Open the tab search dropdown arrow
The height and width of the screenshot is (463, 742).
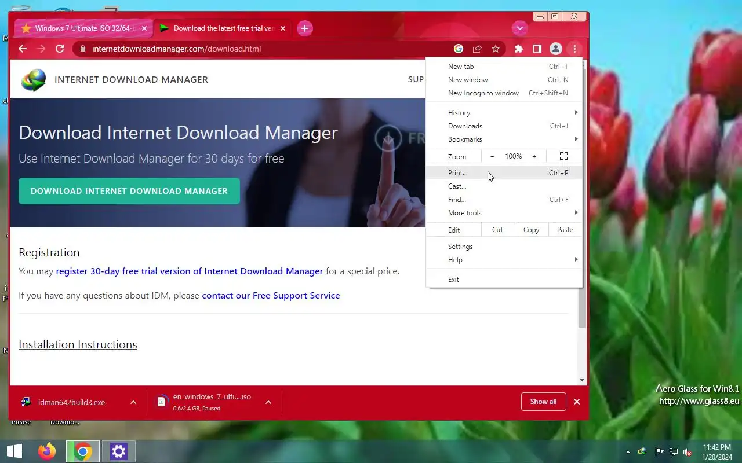(520, 28)
